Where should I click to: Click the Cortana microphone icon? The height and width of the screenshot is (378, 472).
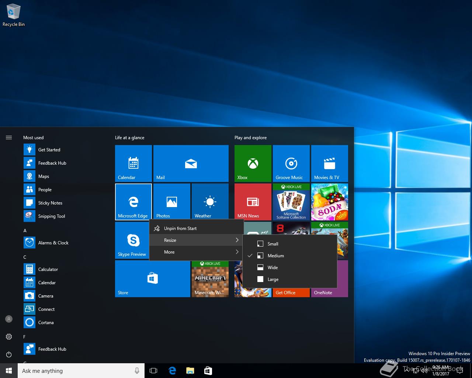137,371
